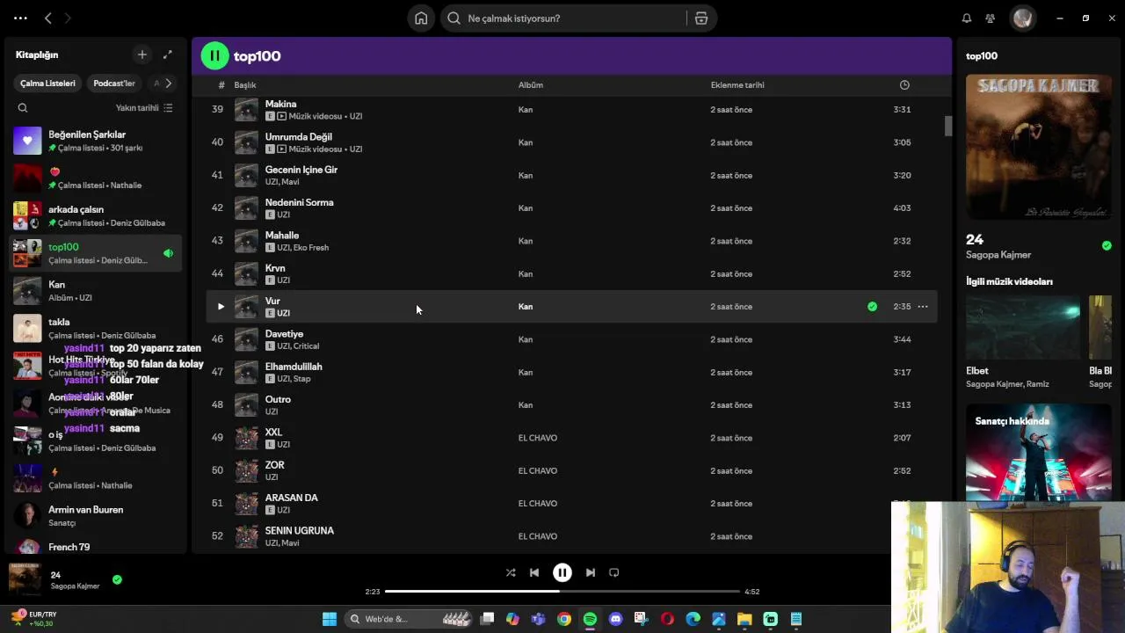
Task: Sort by the Başlık column header
Action: click(245, 85)
